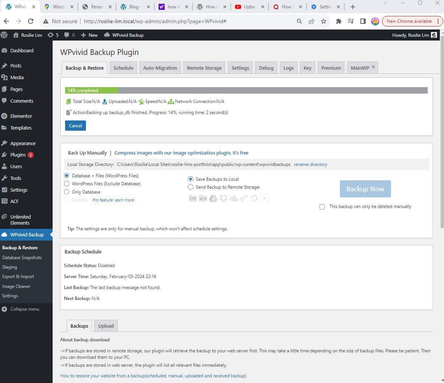Screen dimensions: 444x383
Task: Close the MainWP tab with the X
Action: [x=373, y=67]
